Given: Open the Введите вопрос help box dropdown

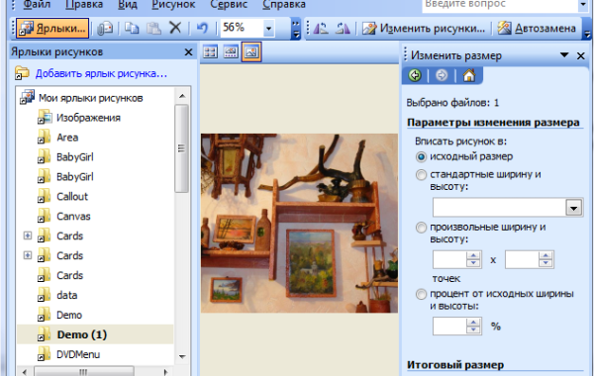Looking at the screenshot, I should [x=583, y=5].
